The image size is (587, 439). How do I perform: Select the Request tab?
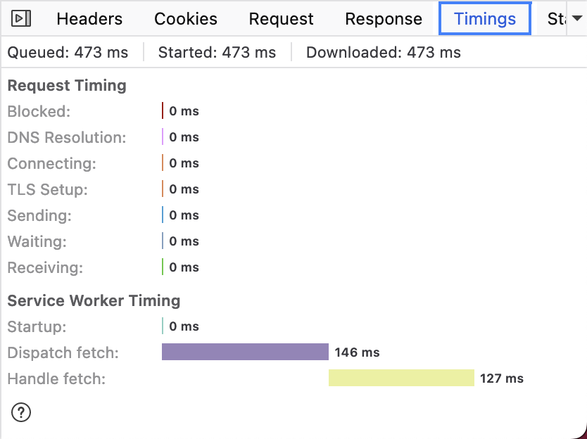click(281, 20)
